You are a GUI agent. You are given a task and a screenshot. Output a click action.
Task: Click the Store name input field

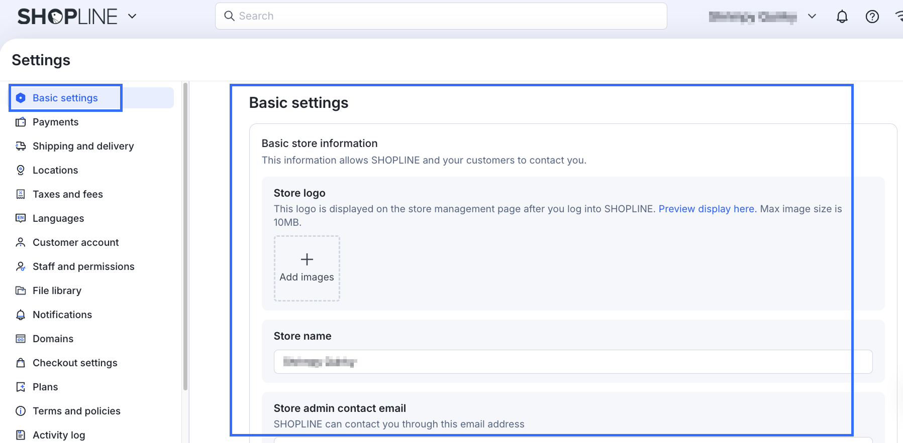tap(573, 362)
